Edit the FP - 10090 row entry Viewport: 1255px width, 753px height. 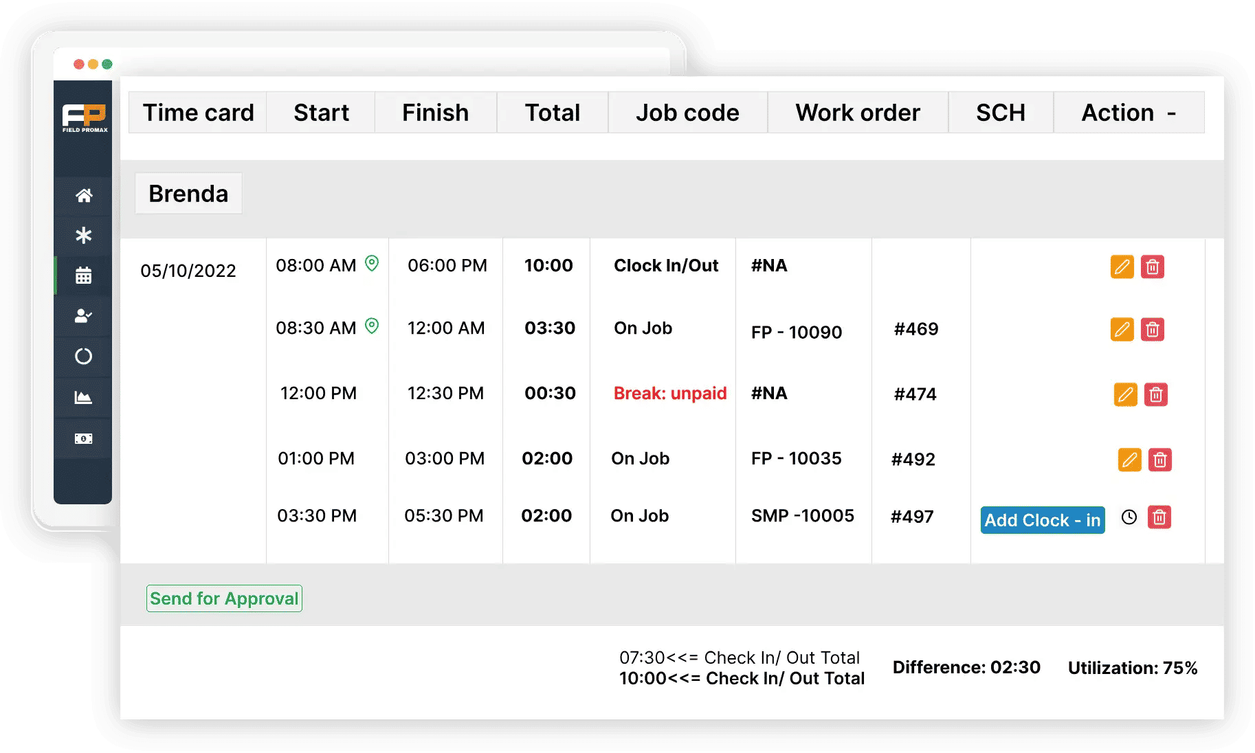click(x=1122, y=330)
